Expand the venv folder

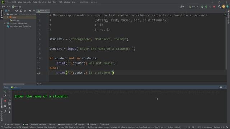pyautogui.click(x=8, y=17)
